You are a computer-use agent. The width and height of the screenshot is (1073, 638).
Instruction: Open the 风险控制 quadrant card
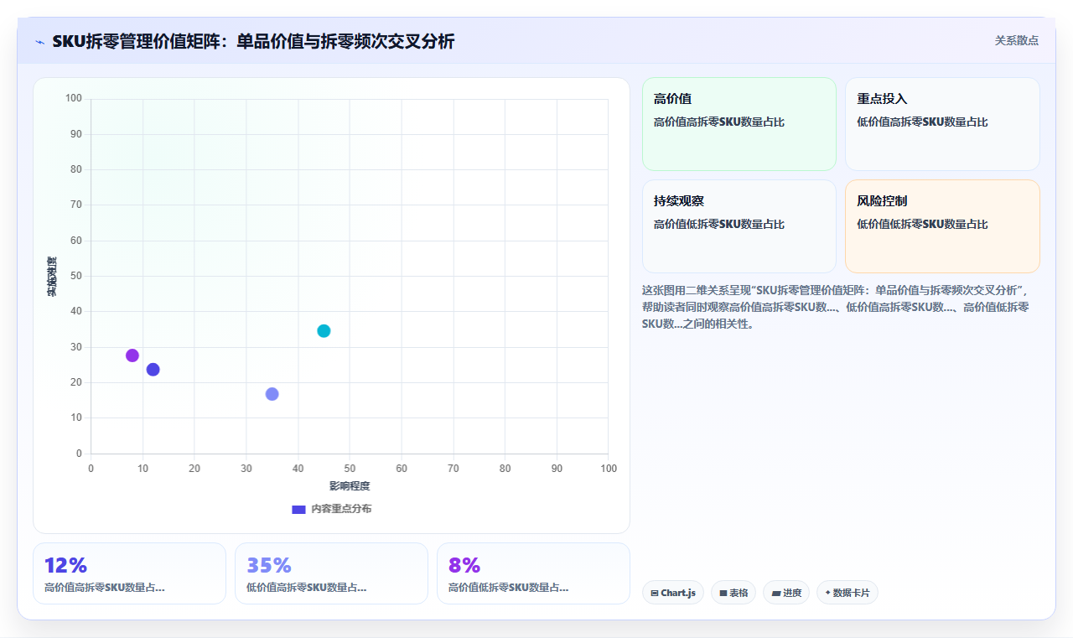click(942, 226)
